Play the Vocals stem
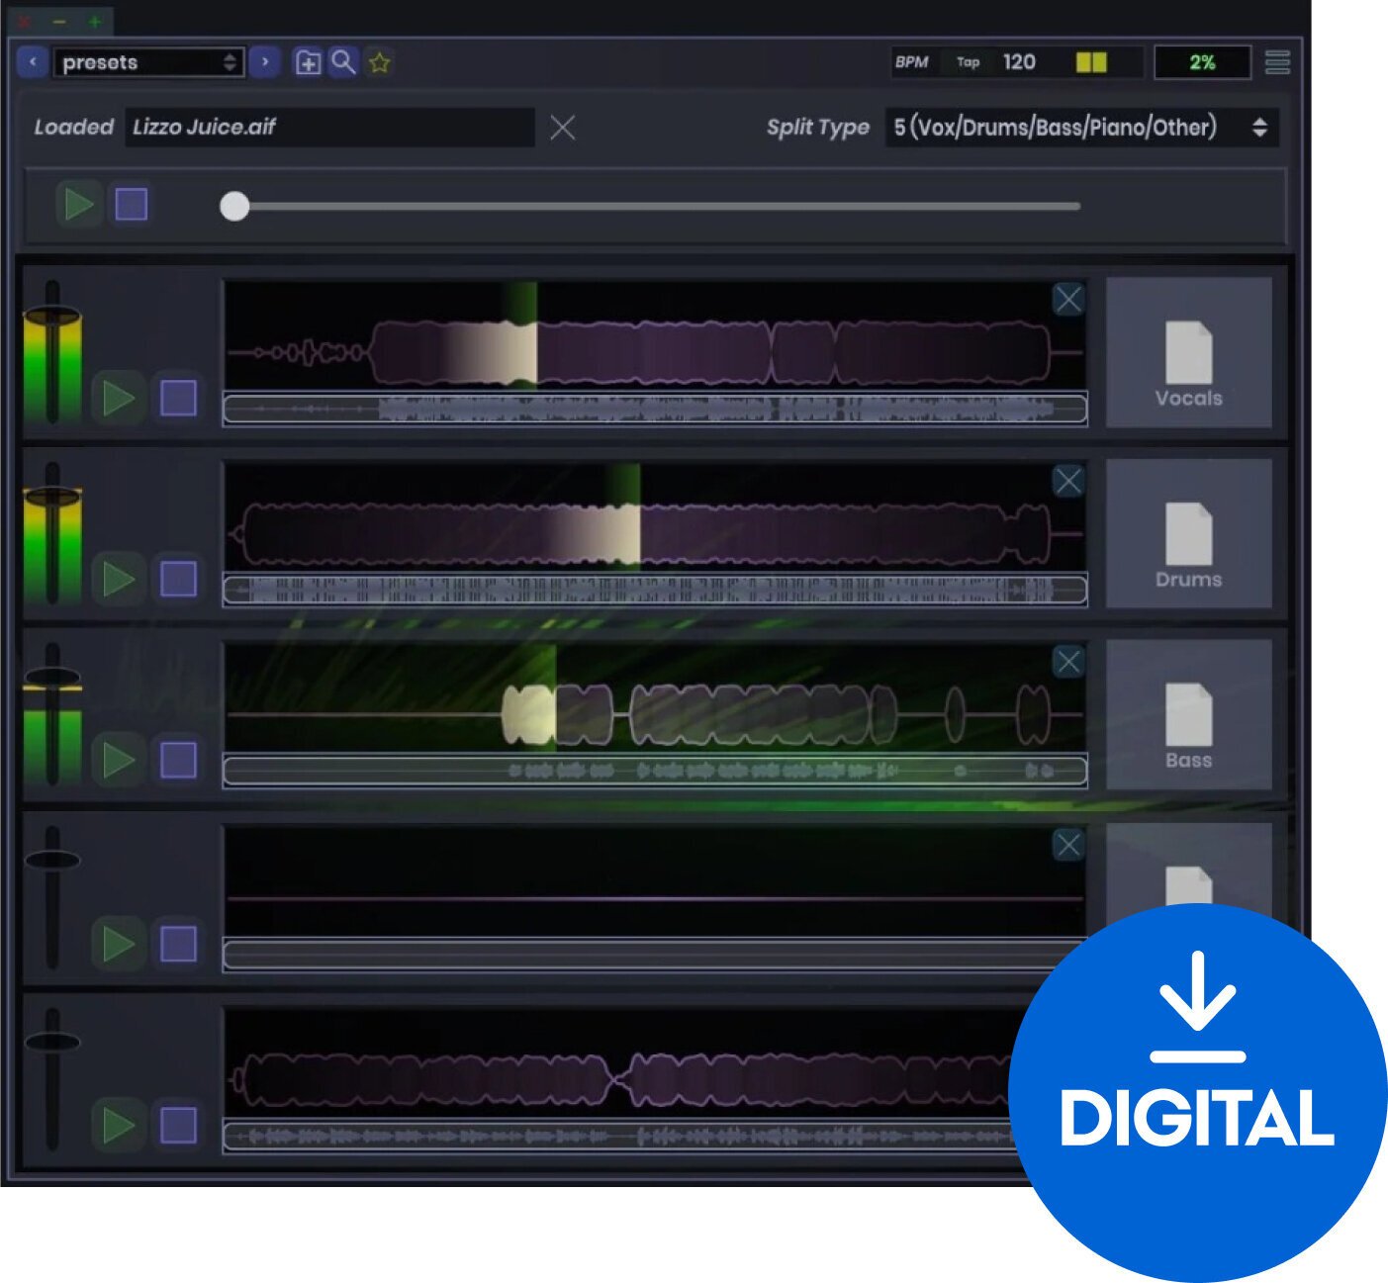 tap(118, 398)
